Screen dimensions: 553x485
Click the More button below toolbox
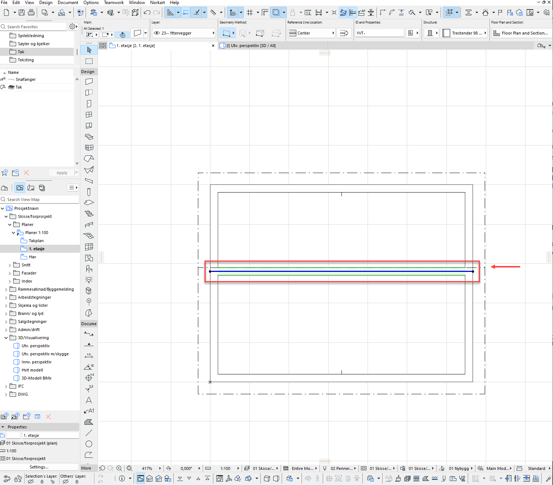86,468
